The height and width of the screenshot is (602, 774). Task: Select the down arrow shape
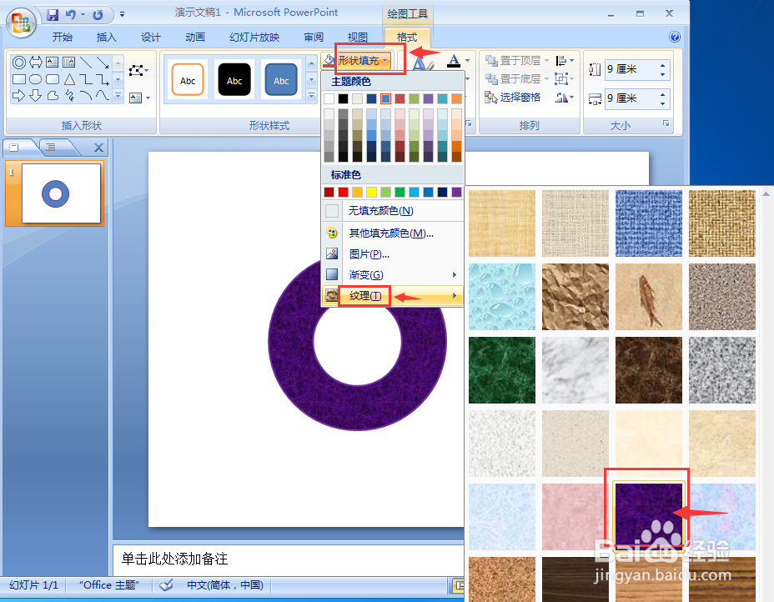tap(36, 95)
